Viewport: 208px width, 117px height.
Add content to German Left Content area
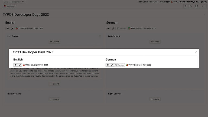point(155,42)
